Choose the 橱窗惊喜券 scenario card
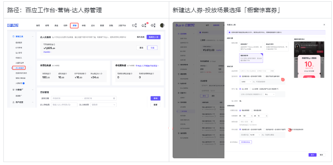This screenshot has height=165, width=333. tap(251, 58)
